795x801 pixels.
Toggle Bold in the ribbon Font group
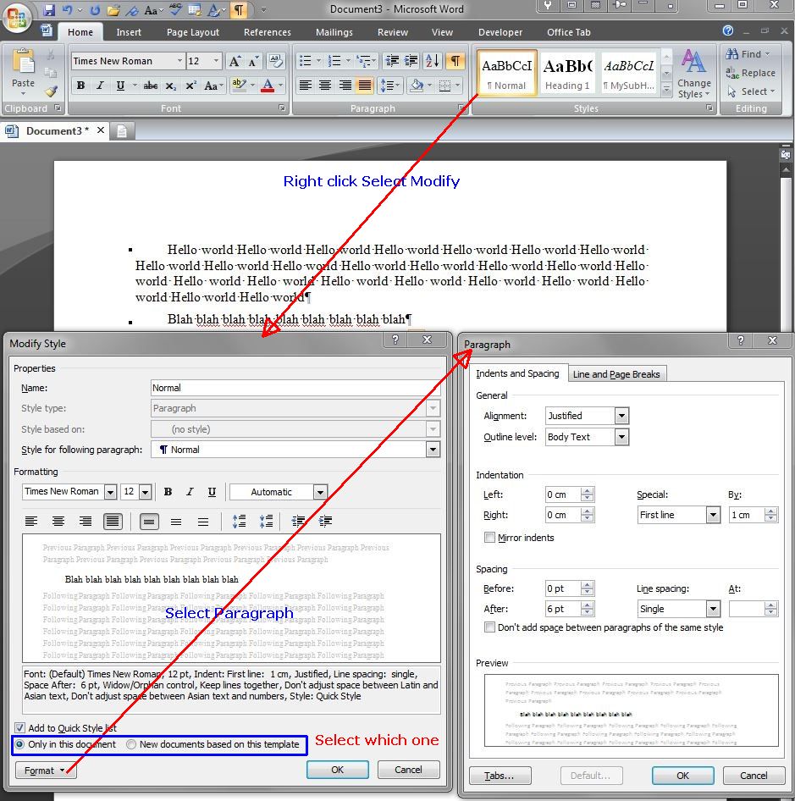80,86
